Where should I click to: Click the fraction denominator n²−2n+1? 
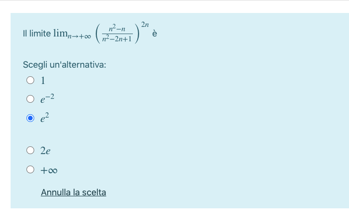[117, 40]
